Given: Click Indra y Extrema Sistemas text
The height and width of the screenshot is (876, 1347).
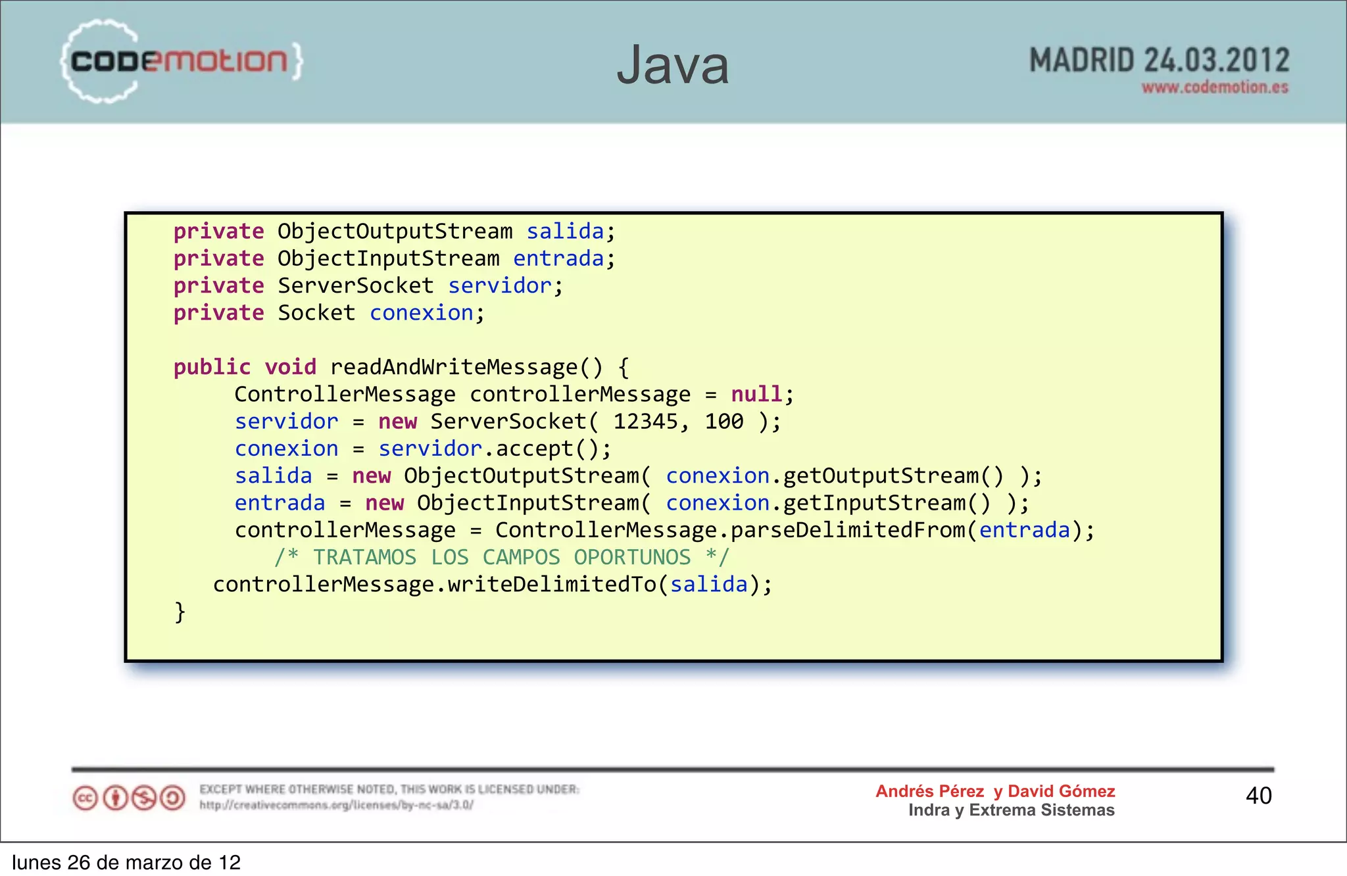Looking at the screenshot, I should (x=1011, y=810).
